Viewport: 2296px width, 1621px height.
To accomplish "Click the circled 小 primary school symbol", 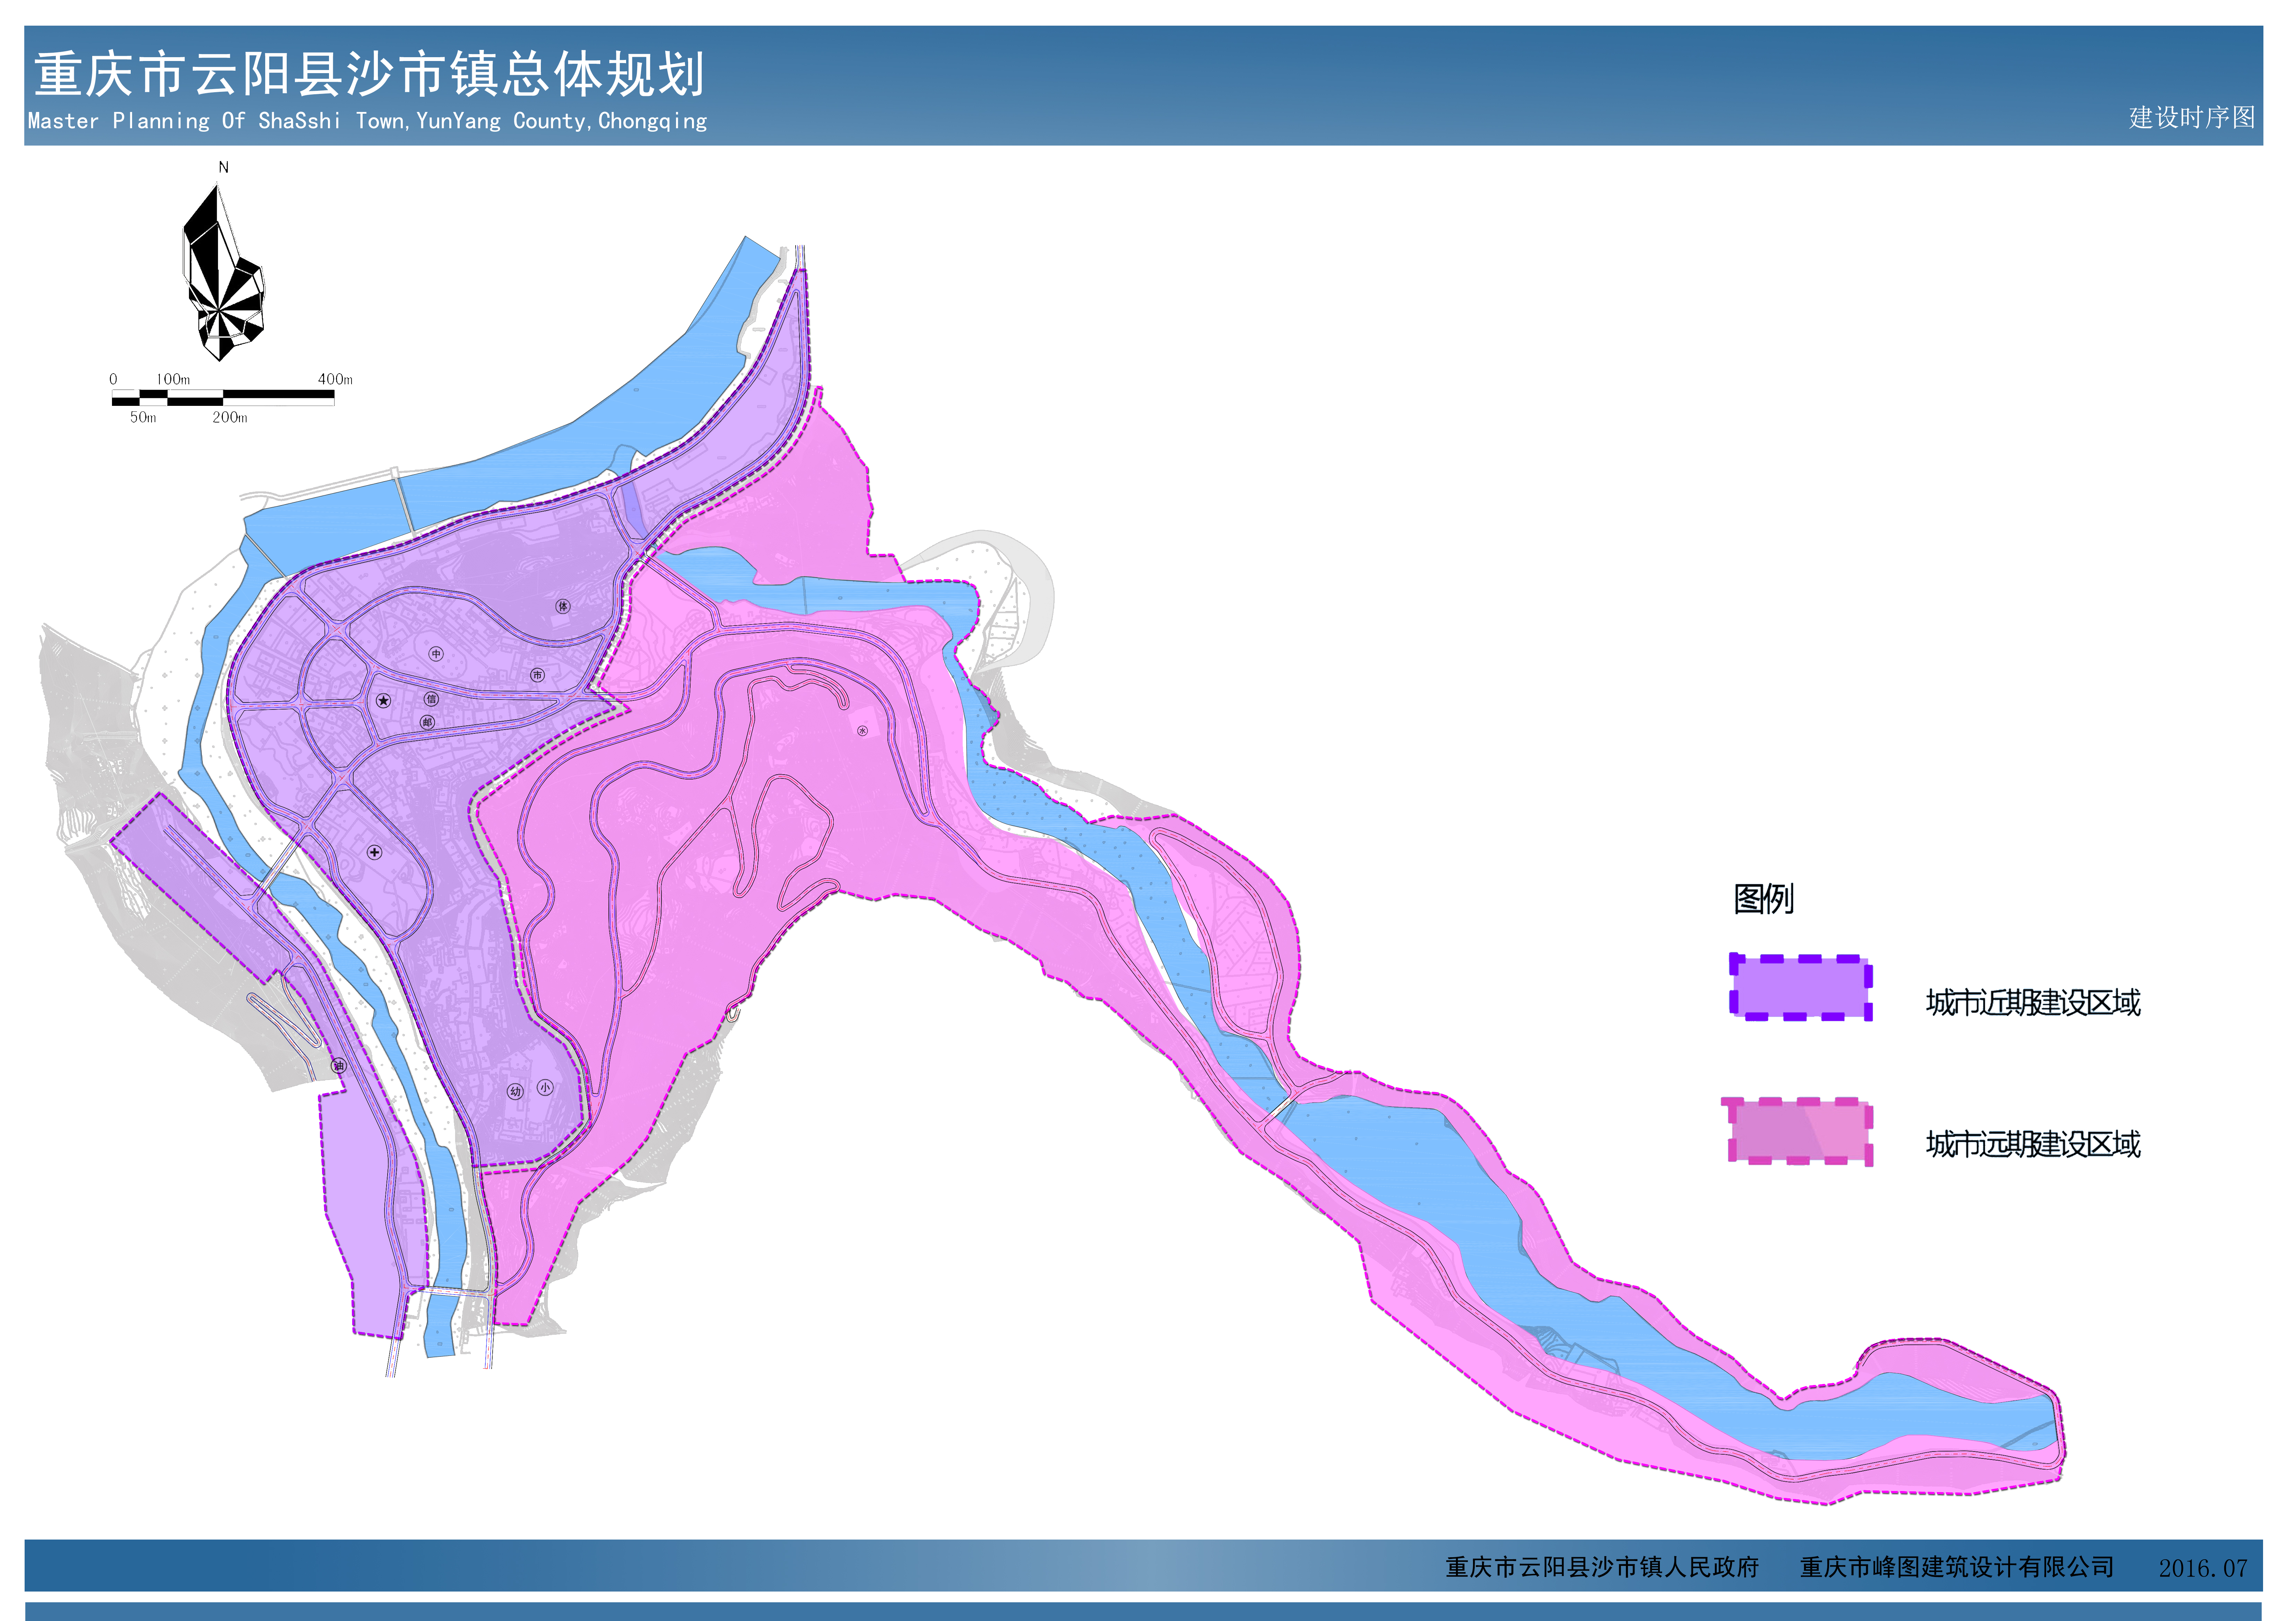I will [x=545, y=1087].
